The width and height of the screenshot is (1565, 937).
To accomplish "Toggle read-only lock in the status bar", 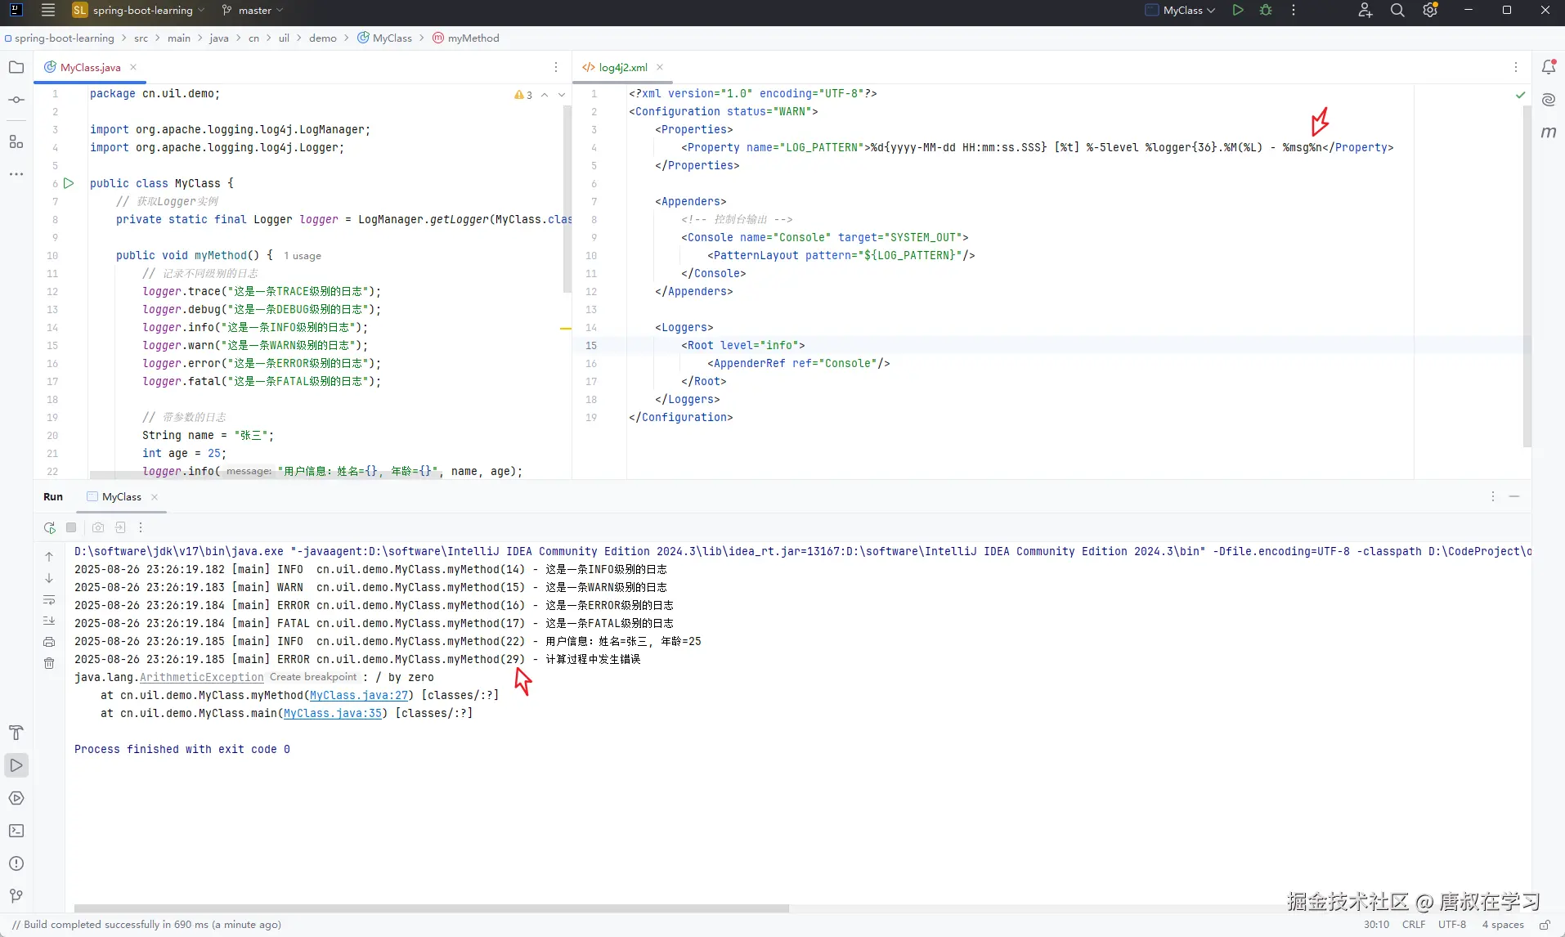I will tap(1545, 925).
